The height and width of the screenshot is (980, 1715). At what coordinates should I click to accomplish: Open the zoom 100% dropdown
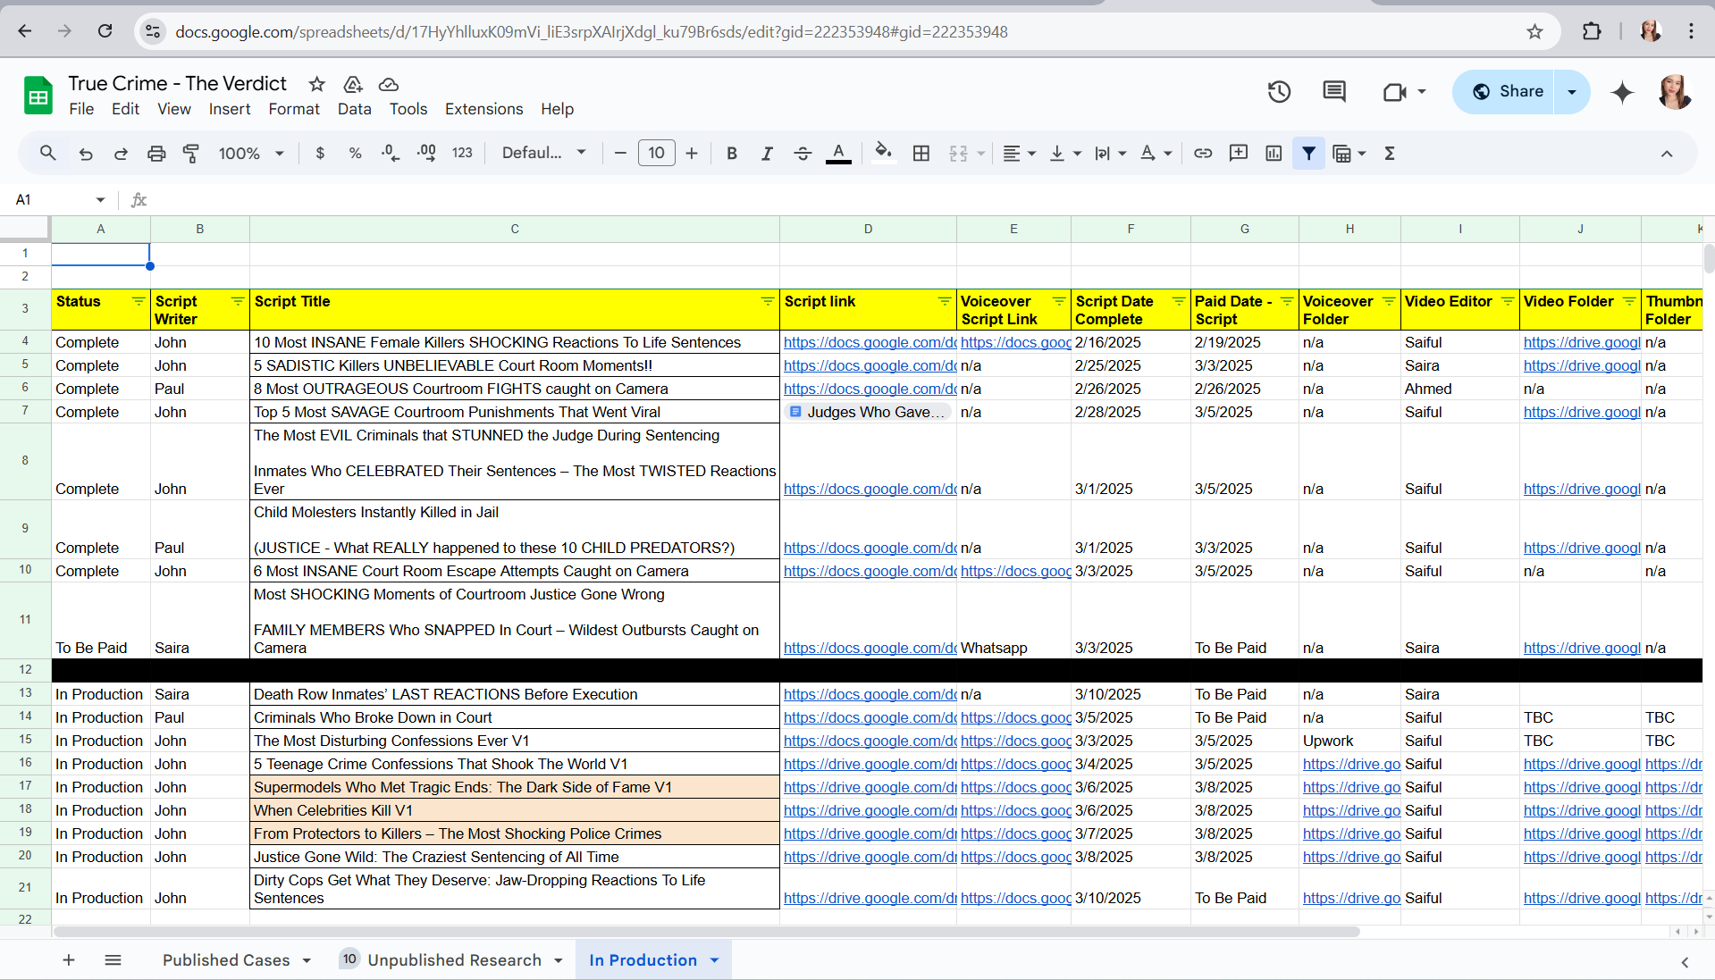coord(251,153)
